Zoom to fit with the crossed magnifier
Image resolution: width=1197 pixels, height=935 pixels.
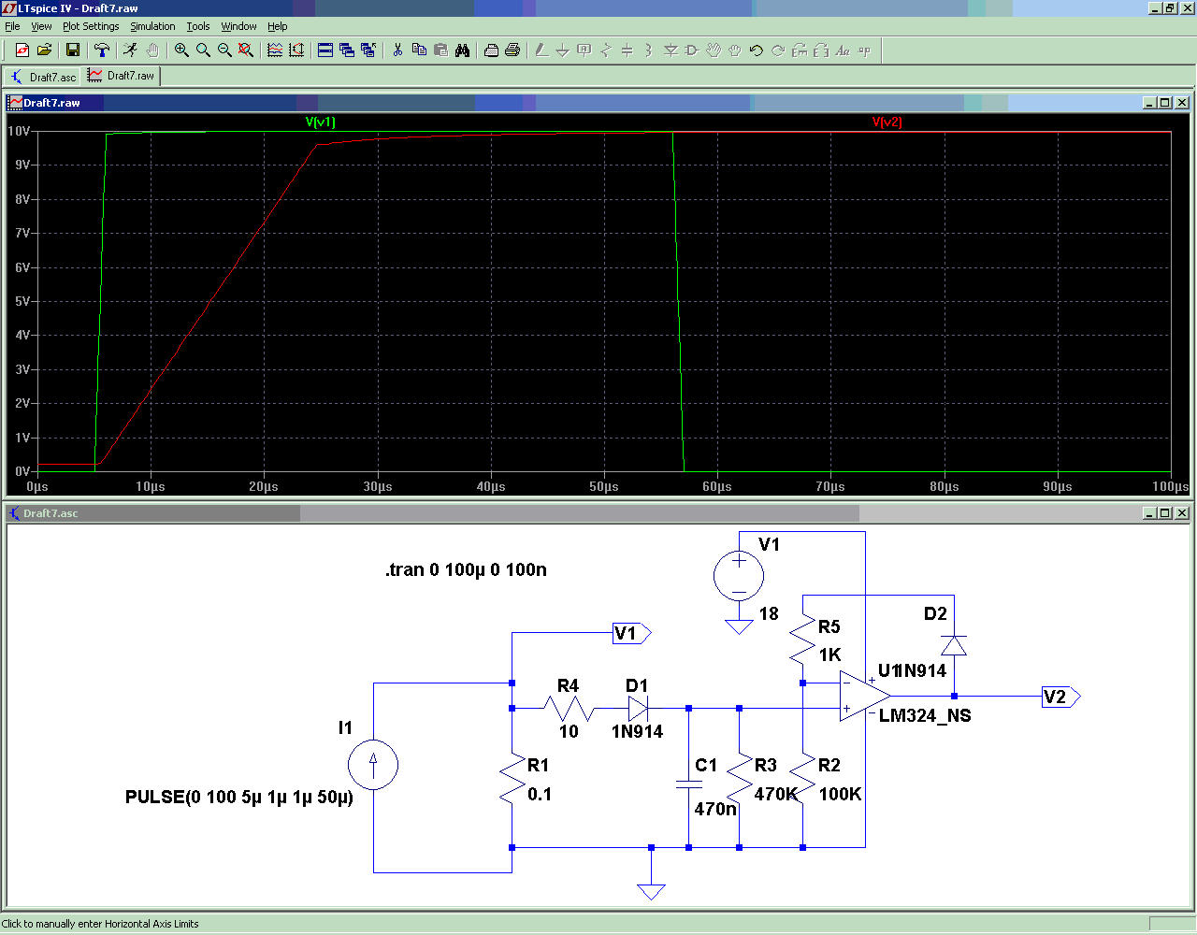pos(246,50)
